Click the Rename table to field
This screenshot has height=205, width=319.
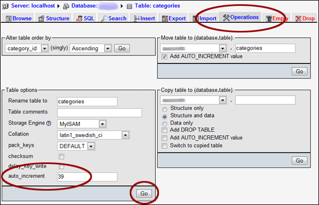(x=87, y=102)
